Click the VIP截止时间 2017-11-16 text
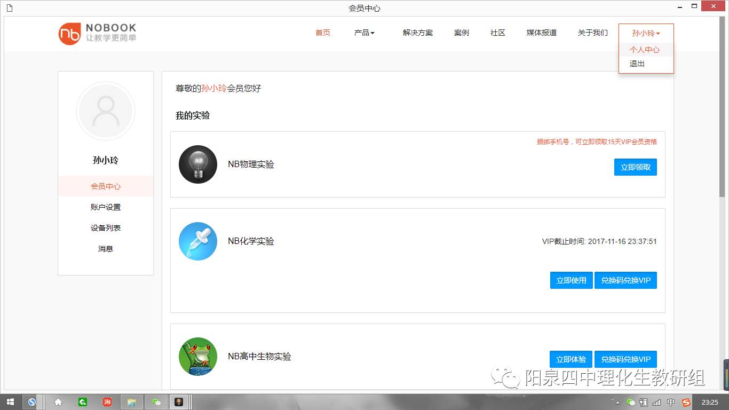Image resolution: width=729 pixels, height=410 pixels. (x=599, y=241)
